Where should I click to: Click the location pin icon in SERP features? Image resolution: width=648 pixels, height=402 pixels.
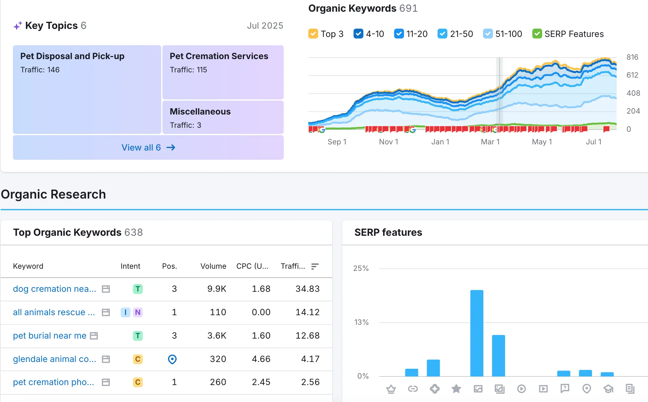tap(586, 389)
